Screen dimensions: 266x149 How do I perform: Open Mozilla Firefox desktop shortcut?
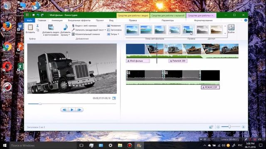point(7,26)
